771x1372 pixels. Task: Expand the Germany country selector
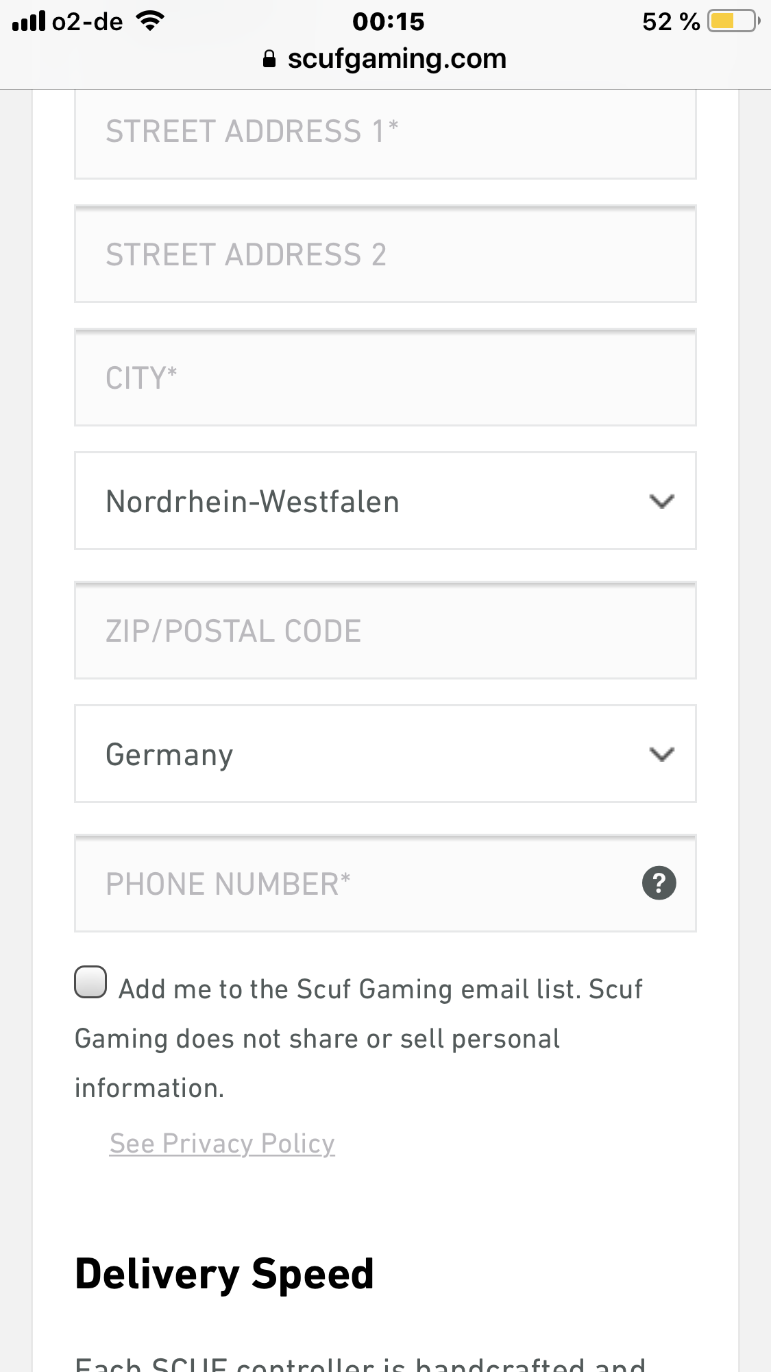coord(385,753)
